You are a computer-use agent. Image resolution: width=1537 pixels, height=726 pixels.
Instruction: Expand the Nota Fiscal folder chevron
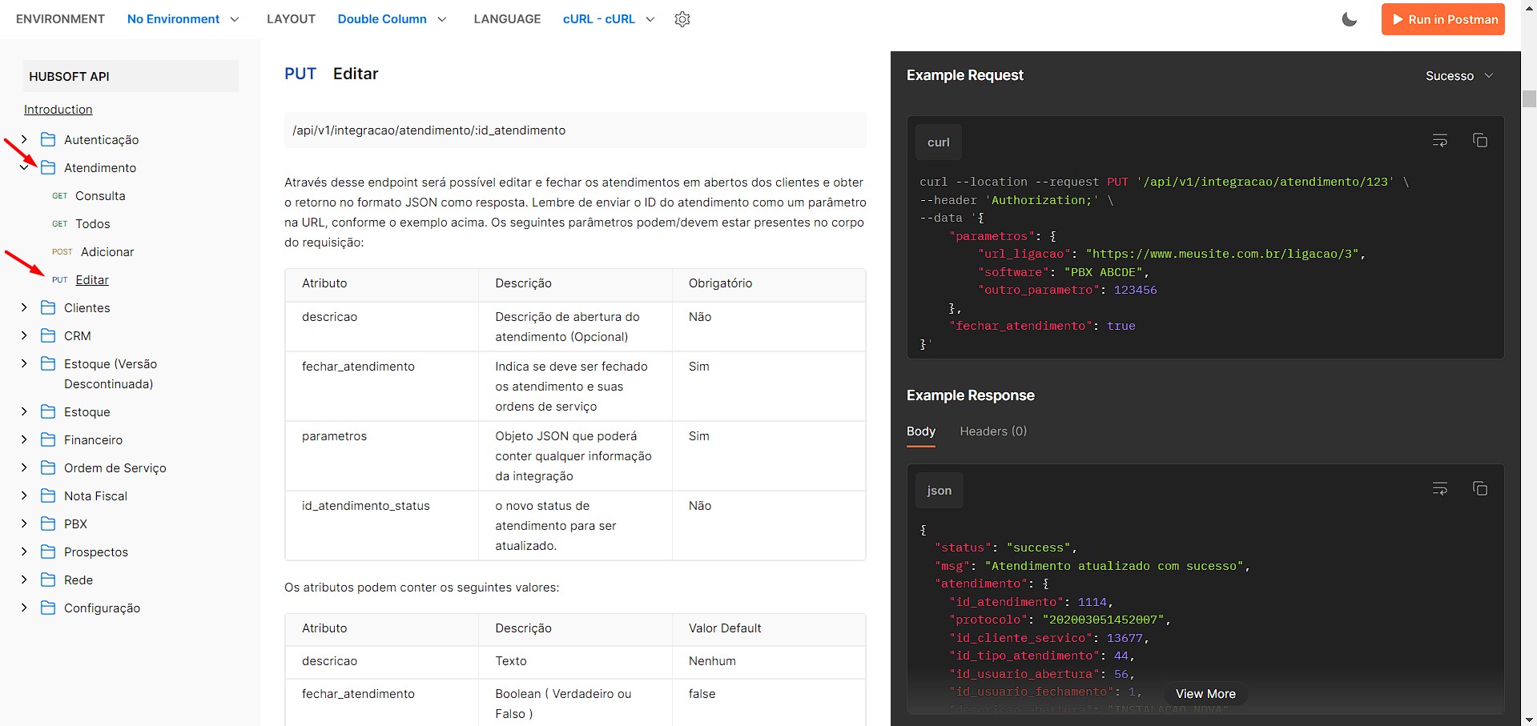(x=24, y=495)
